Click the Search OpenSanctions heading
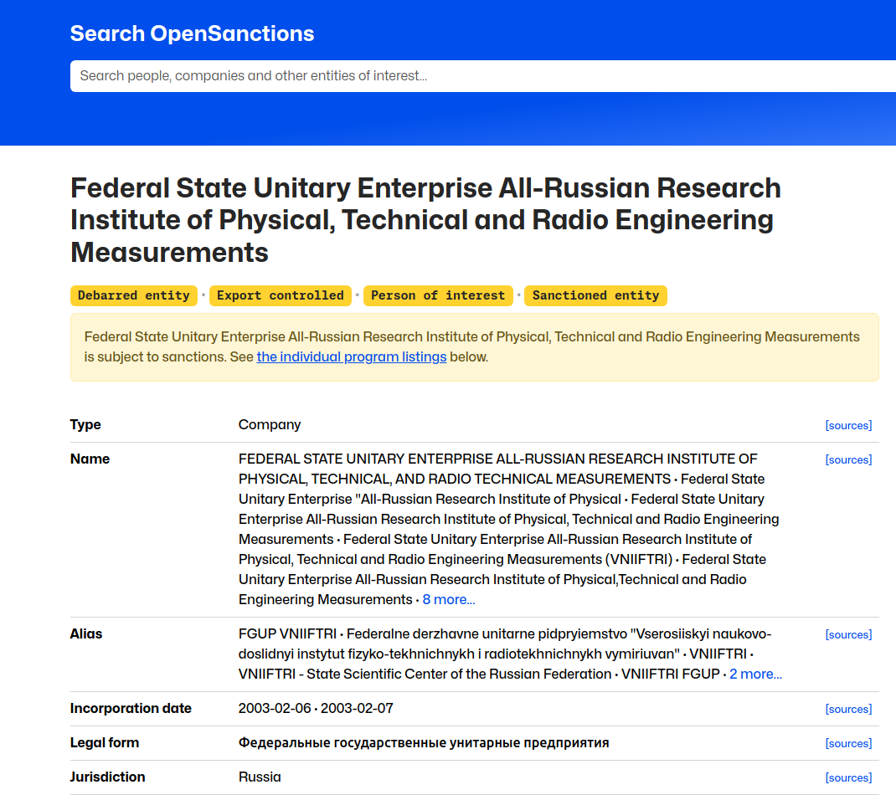The width and height of the screenshot is (896, 795). point(192,33)
